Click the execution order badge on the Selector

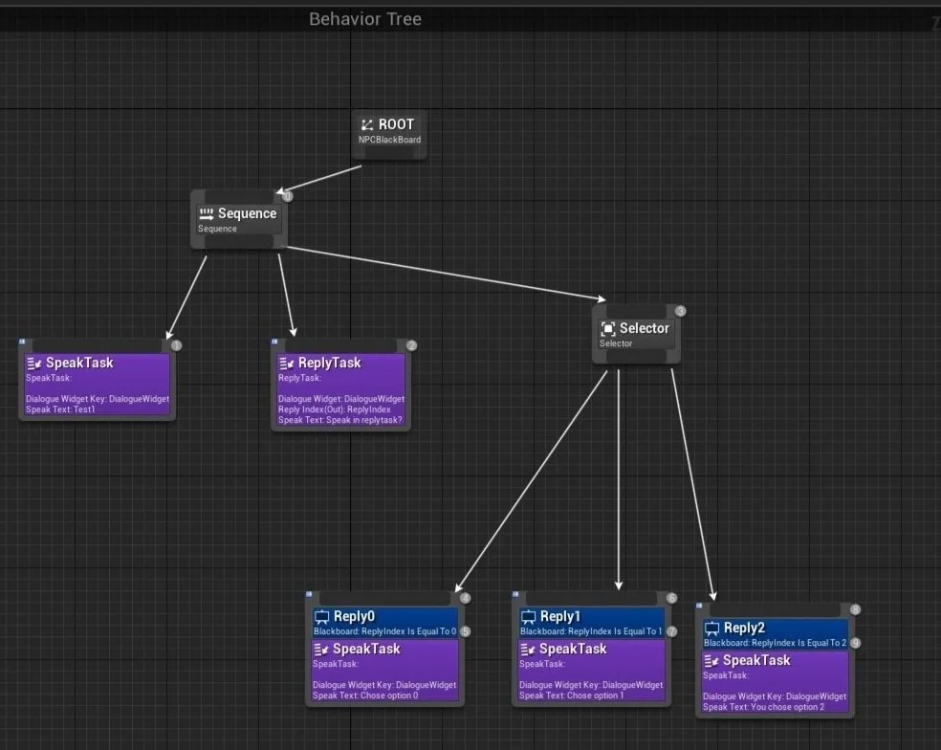[680, 311]
